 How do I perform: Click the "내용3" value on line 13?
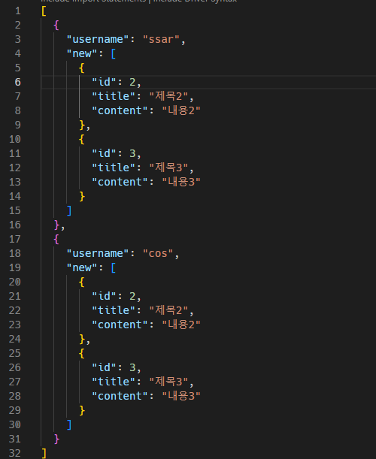[181, 182]
